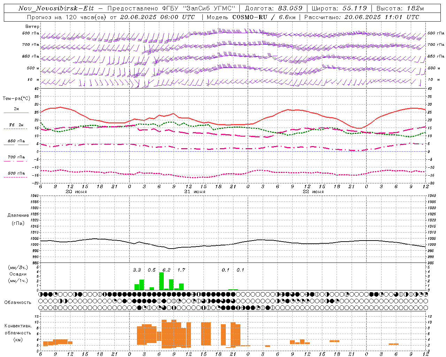
Task: Click the Давление pressure panel label
Action: [18, 215]
